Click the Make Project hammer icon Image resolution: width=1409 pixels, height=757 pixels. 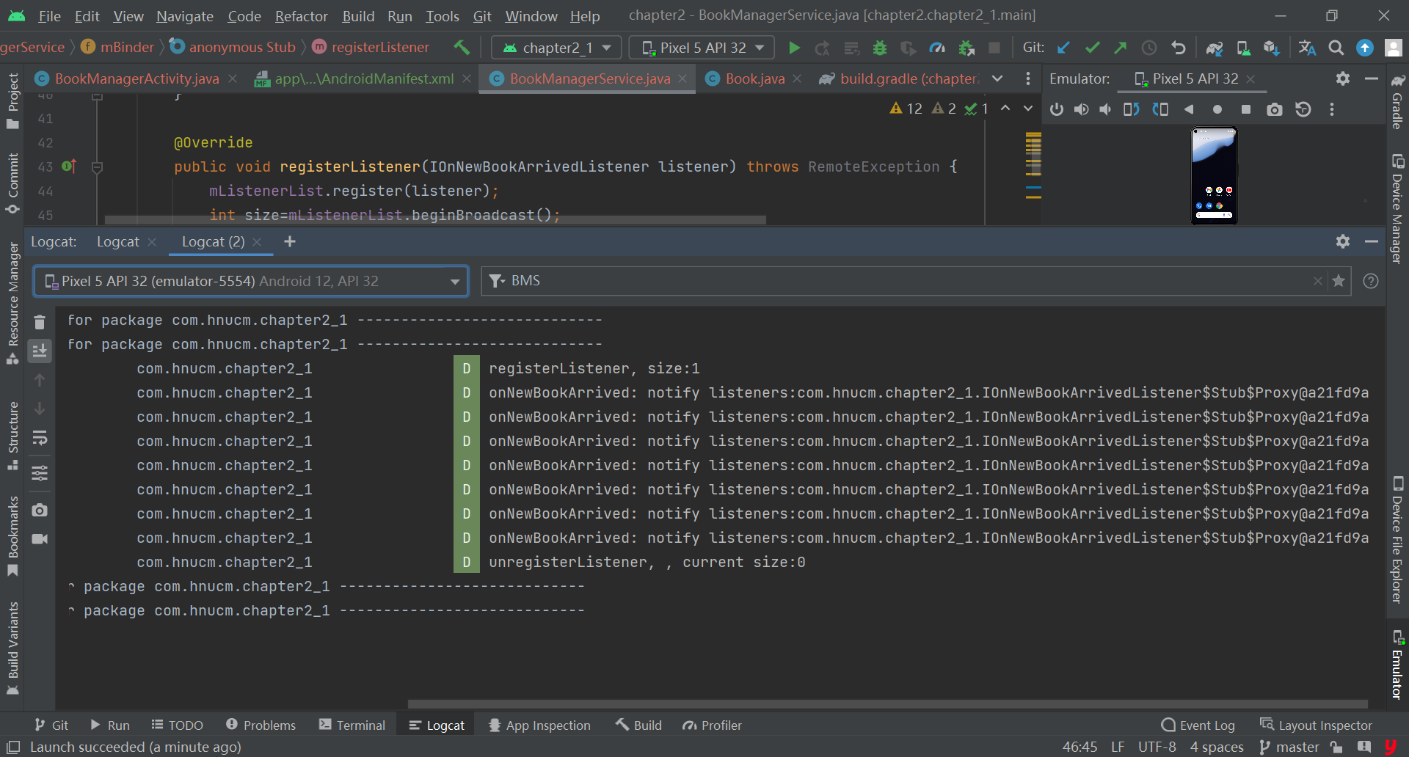coord(462,48)
